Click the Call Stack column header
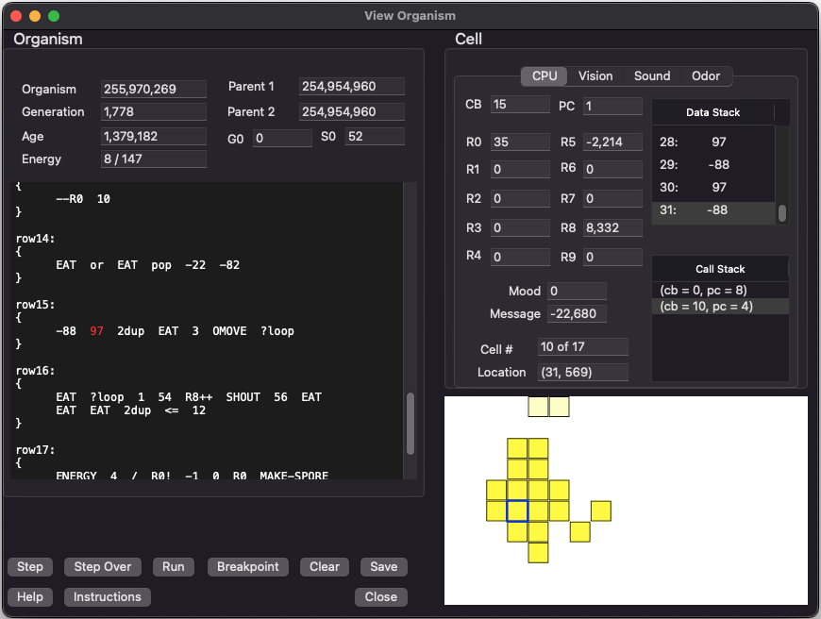Screen dimensions: 821x619 click(x=720, y=269)
